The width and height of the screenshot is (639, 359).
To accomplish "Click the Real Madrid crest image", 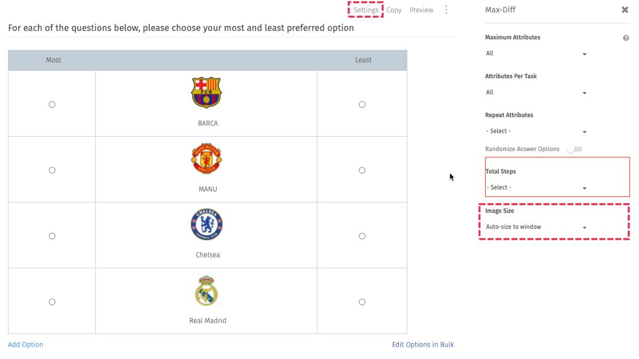I will 206,290.
